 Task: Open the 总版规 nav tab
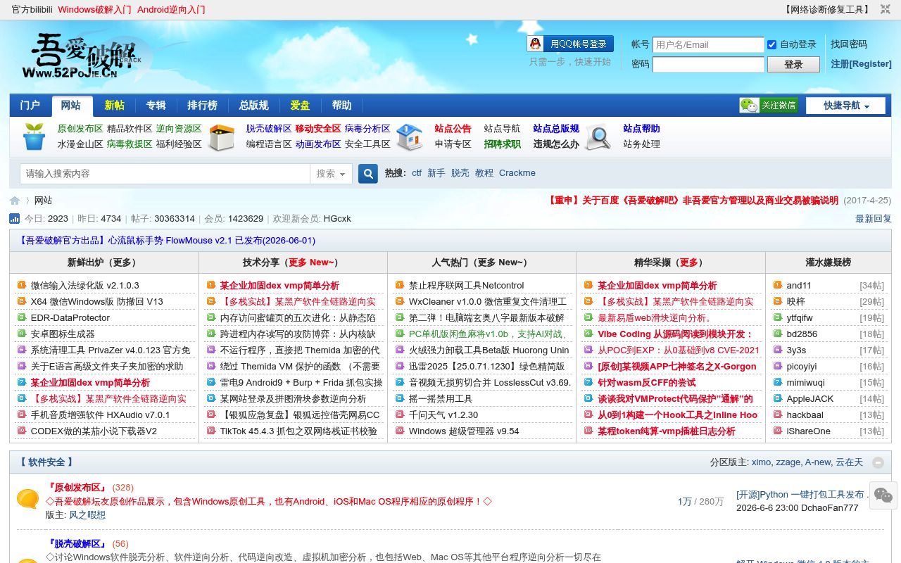coord(253,106)
